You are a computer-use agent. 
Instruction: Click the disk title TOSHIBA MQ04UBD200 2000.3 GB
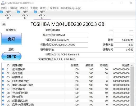click(67, 24)
